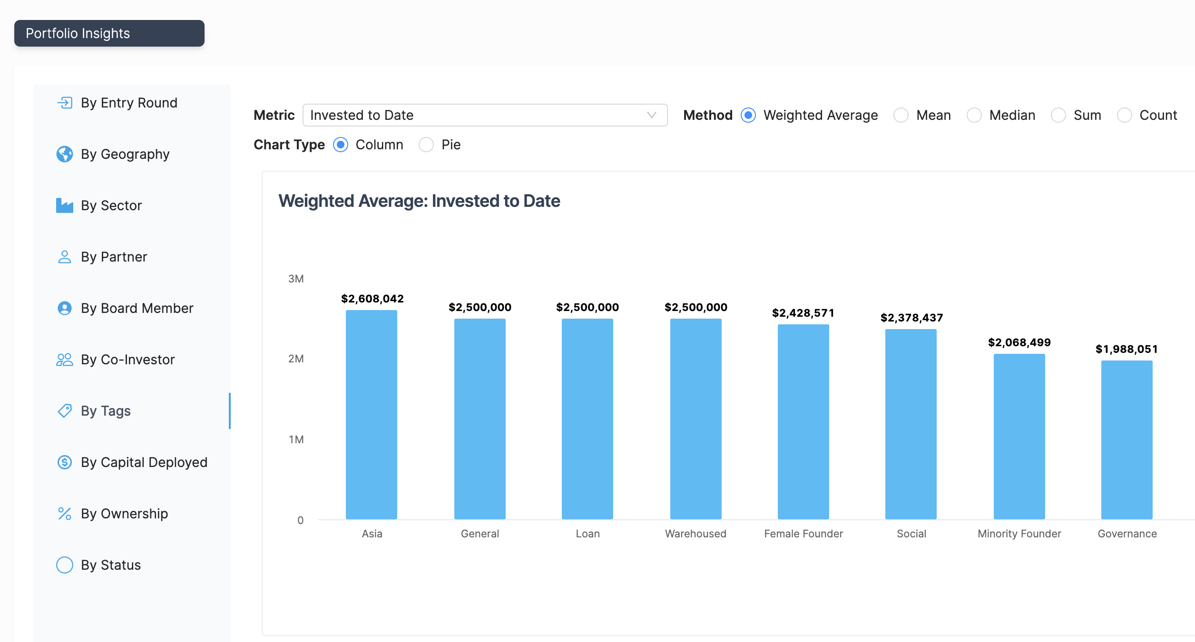1195x642 pixels.
Task: Click the Portfolio Insights header button
Action: (109, 33)
